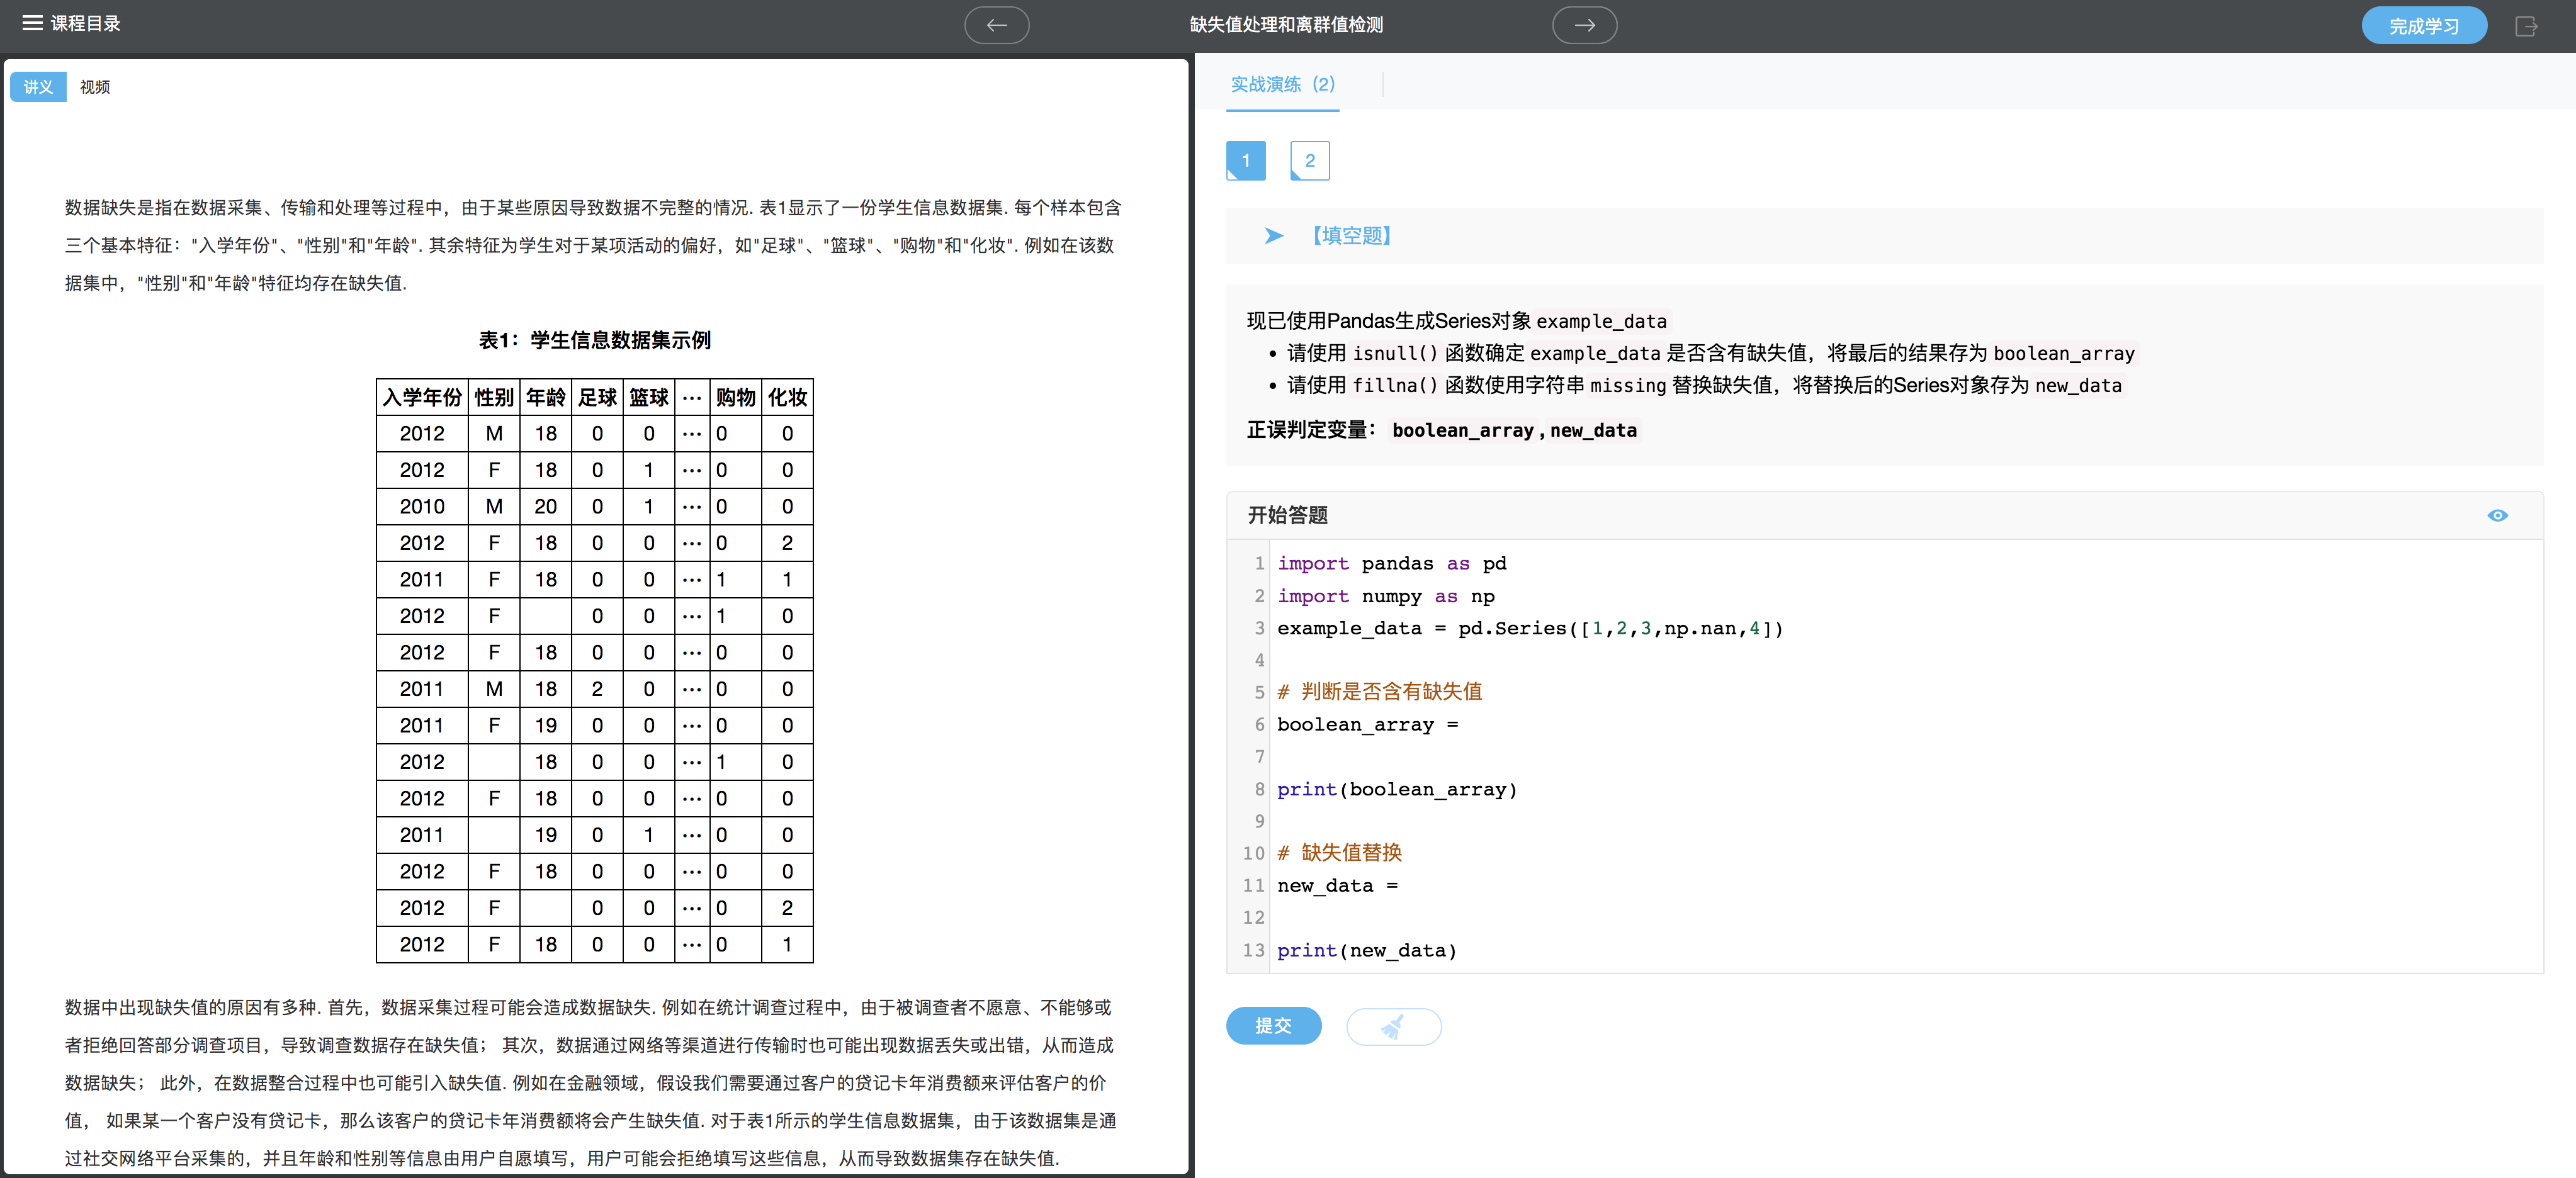The height and width of the screenshot is (1178, 2576).
Task: Click the 开始答题 heading
Action: [1287, 515]
